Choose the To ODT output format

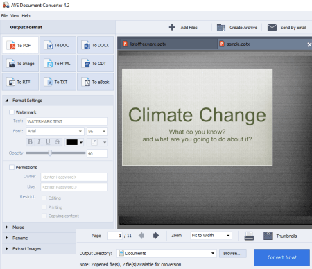click(95, 63)
